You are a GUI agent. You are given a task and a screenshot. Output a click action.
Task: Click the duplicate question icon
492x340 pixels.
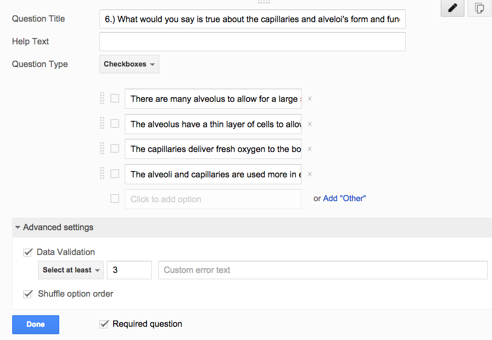[x=479, y=8]
